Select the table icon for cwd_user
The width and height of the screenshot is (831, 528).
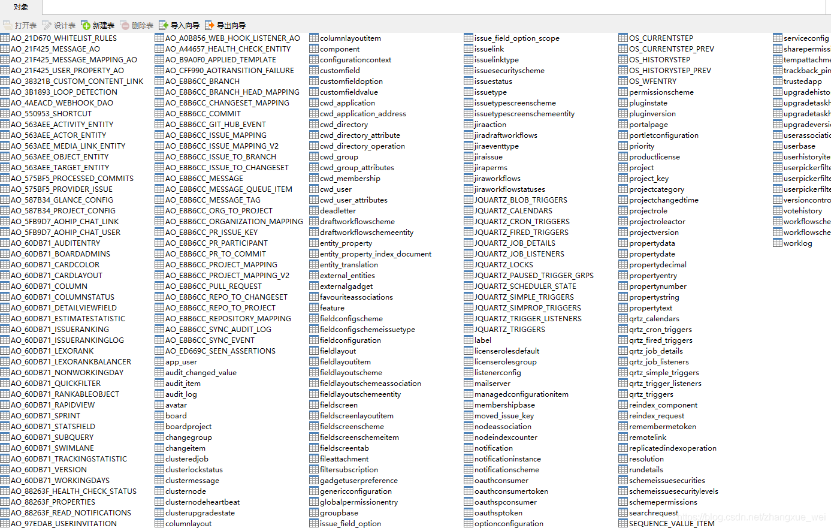coord(314,189)
